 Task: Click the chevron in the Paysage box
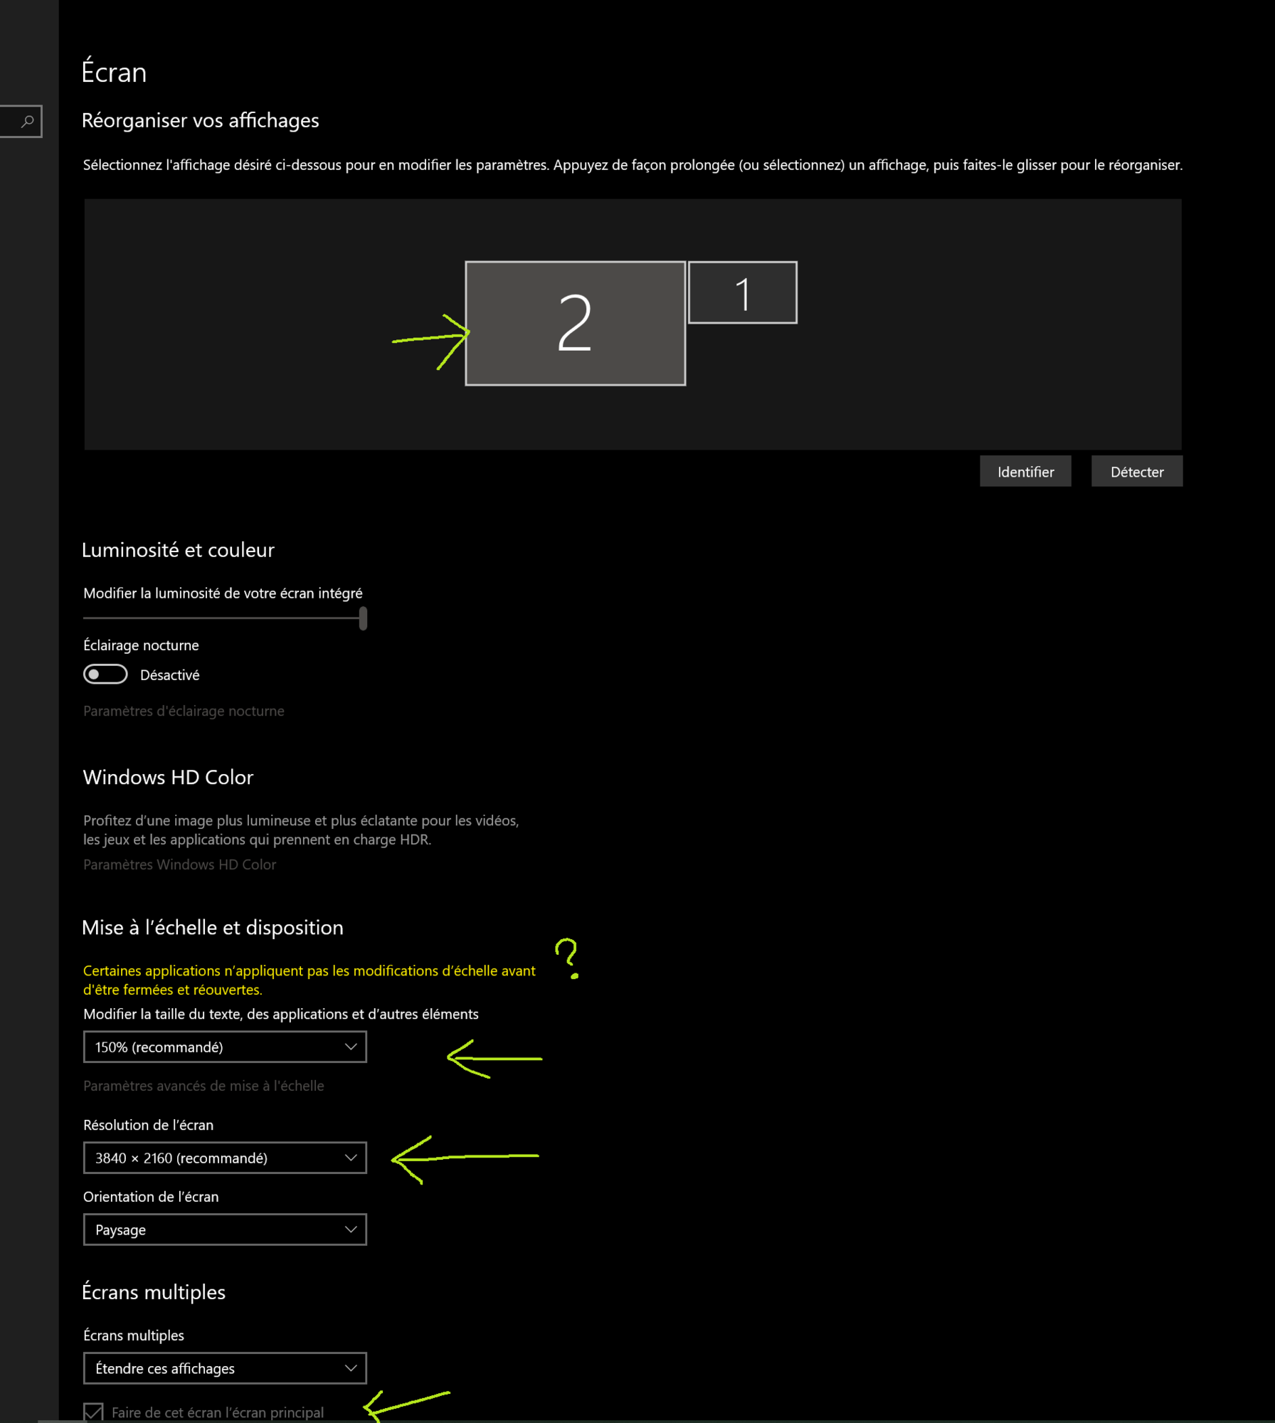click(350, 1229)
